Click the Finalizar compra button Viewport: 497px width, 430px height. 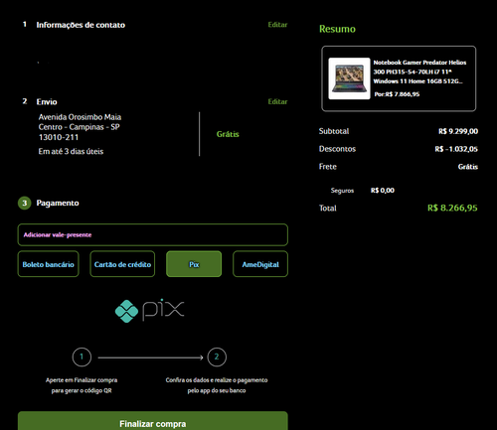point(153,422)
